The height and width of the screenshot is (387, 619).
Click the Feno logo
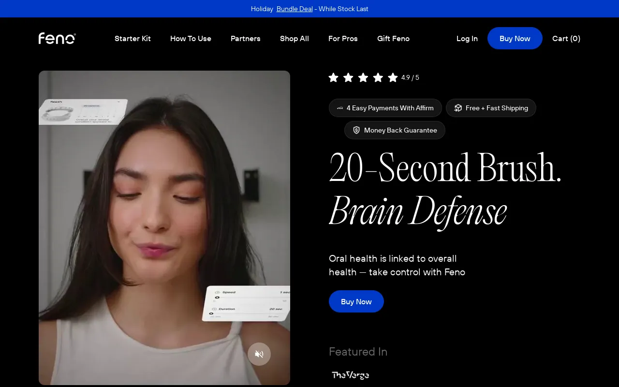[x=57, y=38]
